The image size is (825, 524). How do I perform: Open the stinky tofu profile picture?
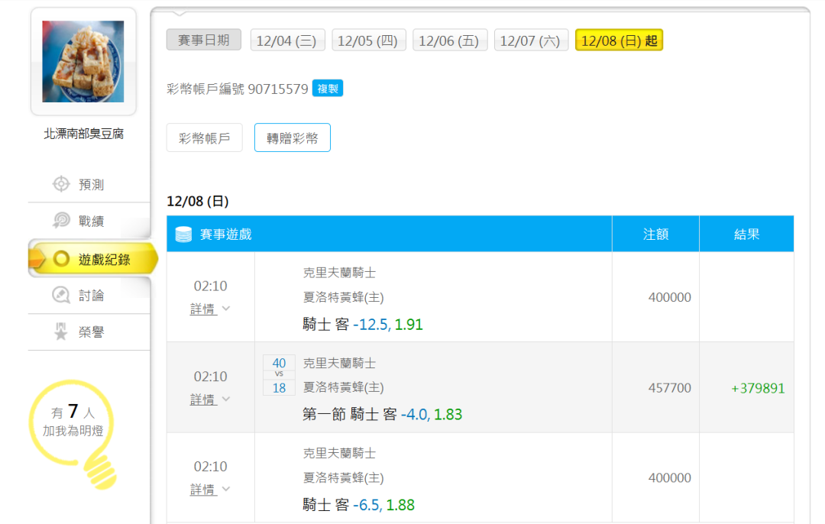point(83,62)
